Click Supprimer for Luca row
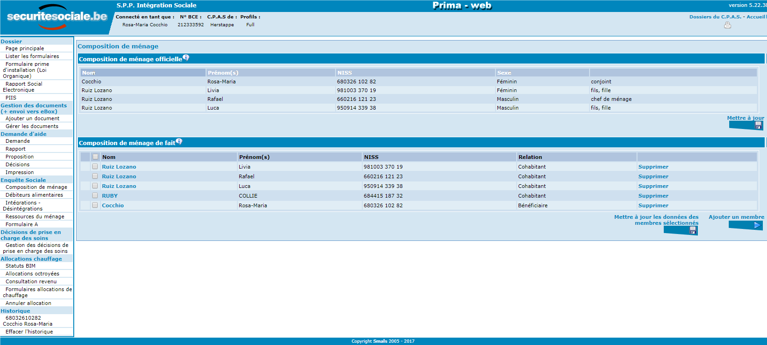Viewport: 767px width, 345px height. click(653, 186)
